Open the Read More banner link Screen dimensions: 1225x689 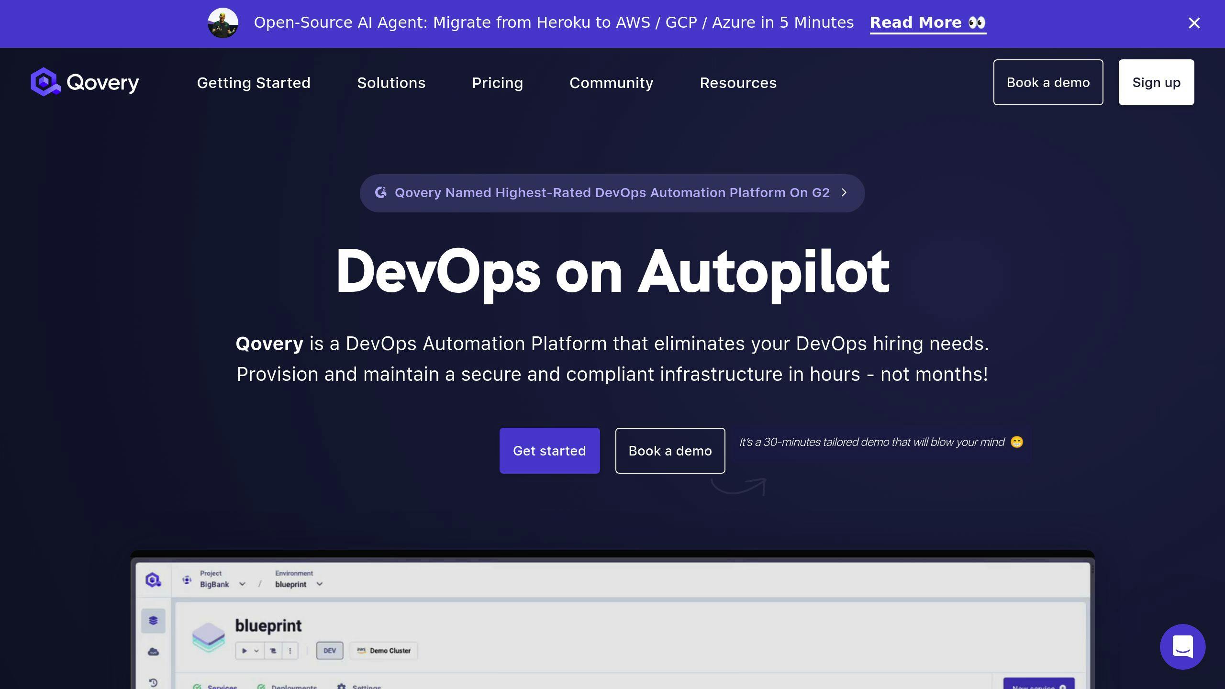(x=928, y=23)
